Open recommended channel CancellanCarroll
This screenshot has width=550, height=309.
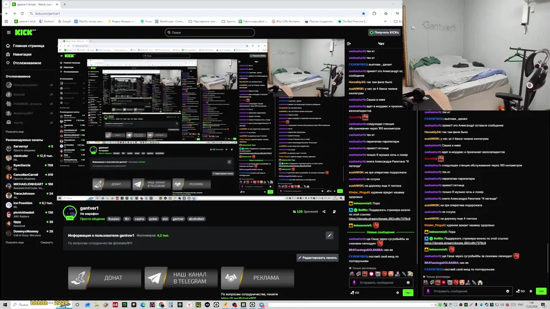pos(29,176)
